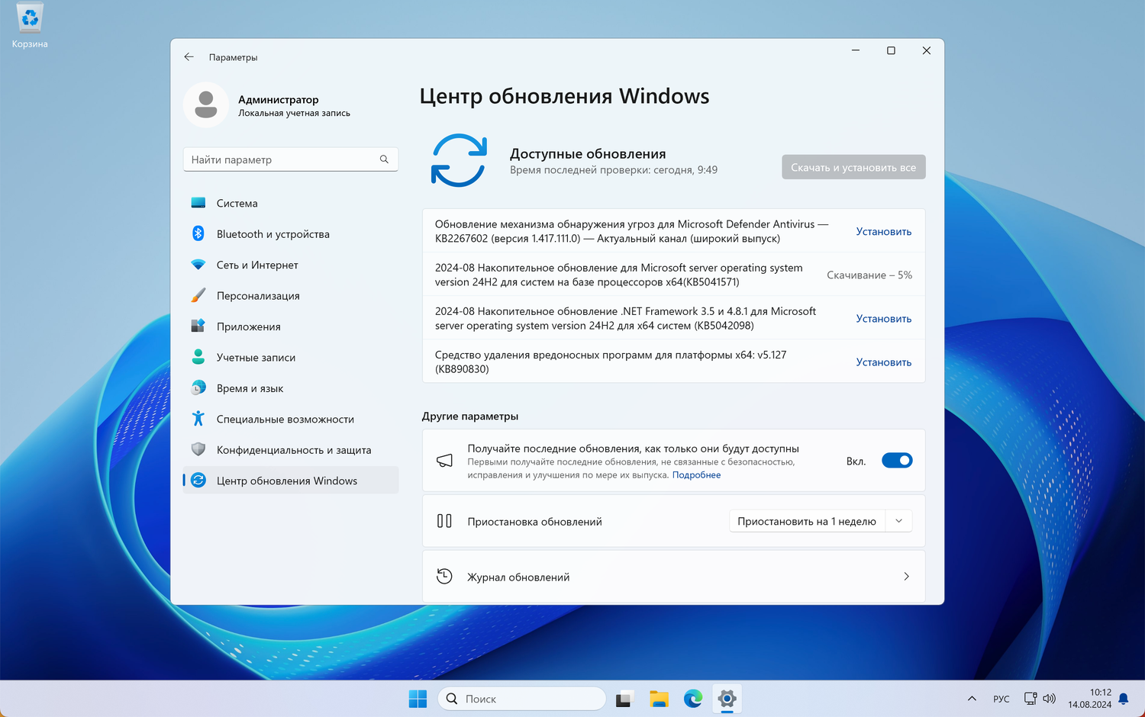This screenshot has height=717, width=1145.
Task: Go to Конфиденциальность и защита section
Action: tap(291, 450)
